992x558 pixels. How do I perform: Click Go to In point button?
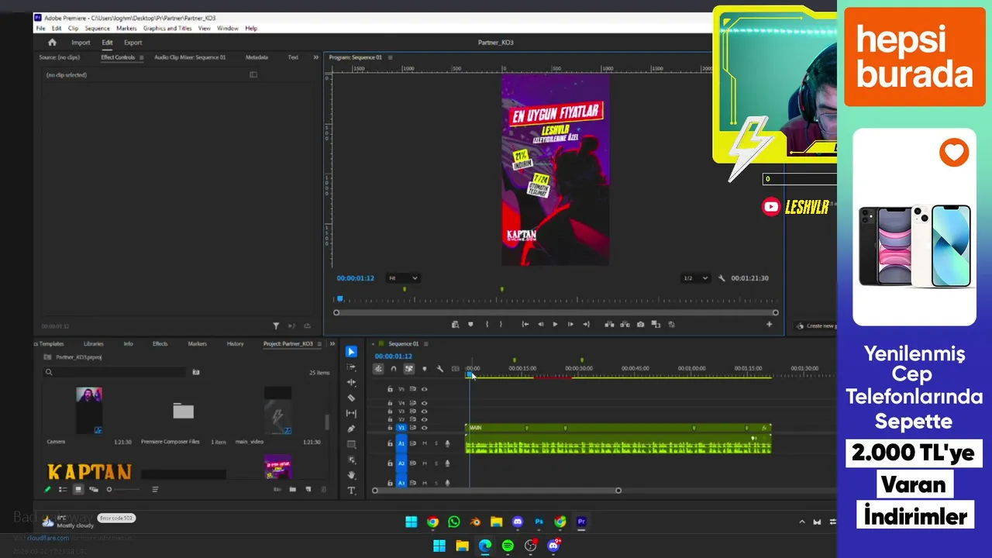[x=525, y=324]
